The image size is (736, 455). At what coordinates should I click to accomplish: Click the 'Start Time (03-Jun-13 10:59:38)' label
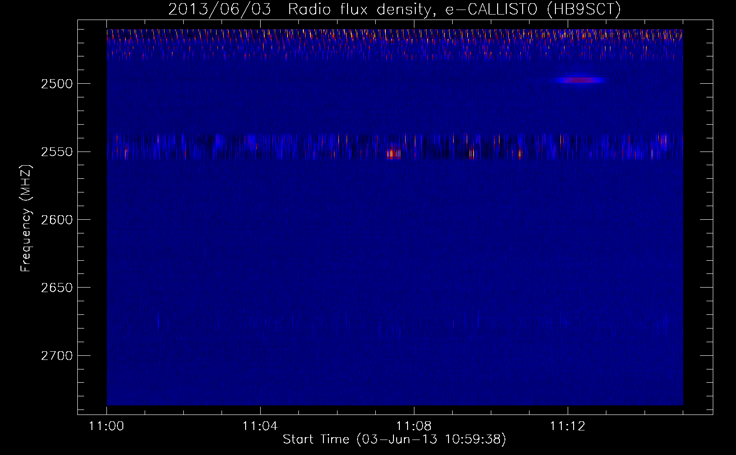point(394,440)
